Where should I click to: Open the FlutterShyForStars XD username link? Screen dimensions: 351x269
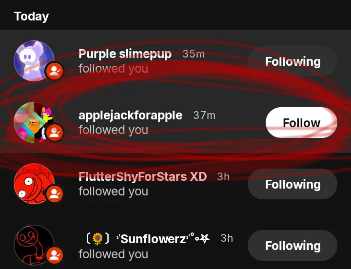pos(142,176)
